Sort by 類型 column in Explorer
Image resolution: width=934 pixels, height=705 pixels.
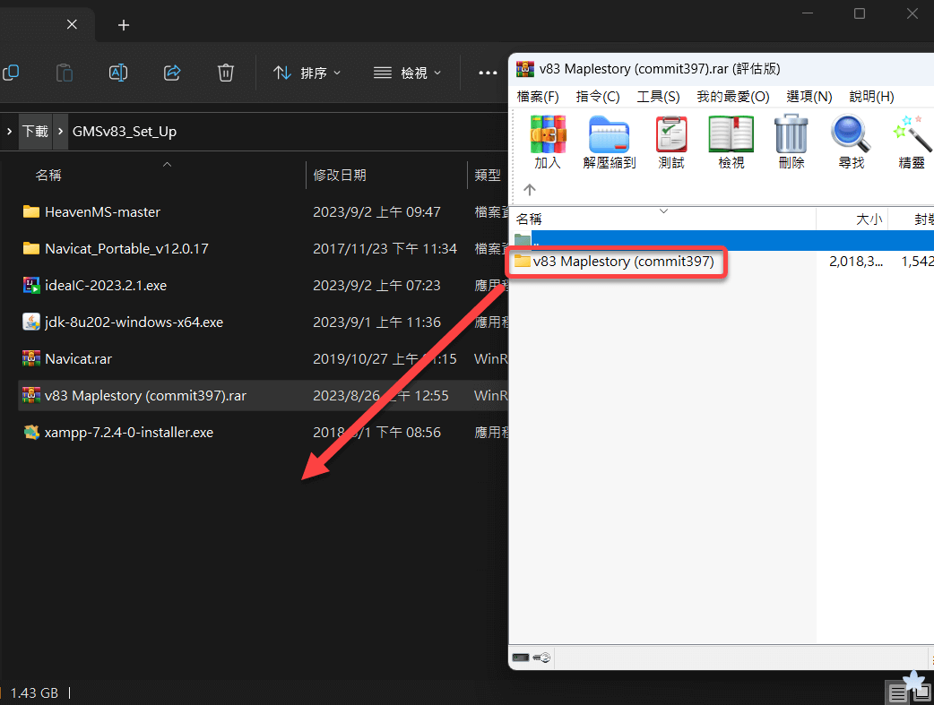pyautogui.click(x=488, y=175)
